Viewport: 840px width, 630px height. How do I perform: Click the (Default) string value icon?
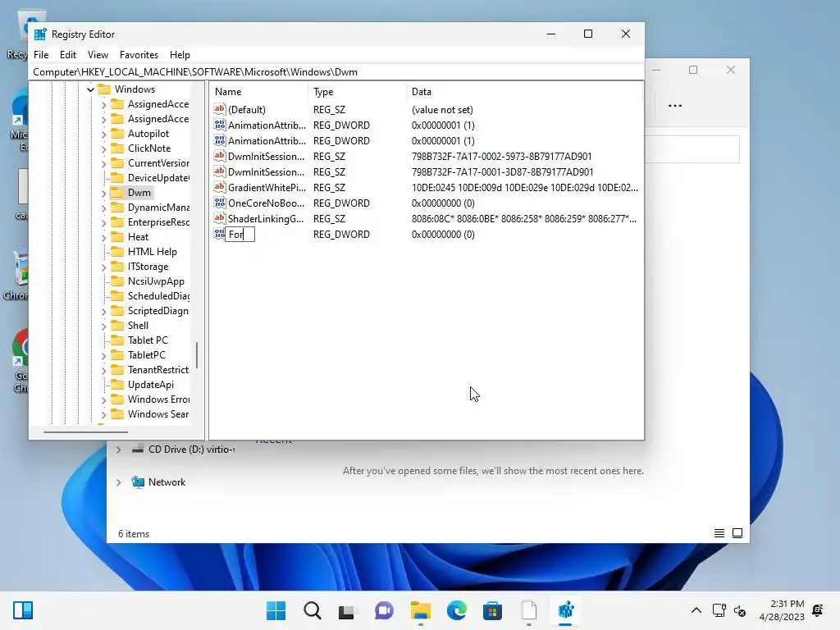[x=220, y=109]
